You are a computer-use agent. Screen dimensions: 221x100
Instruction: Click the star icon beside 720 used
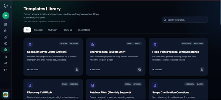(x=153, y=70)
